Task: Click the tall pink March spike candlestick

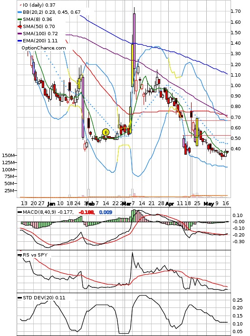Action: pos(134,41)
